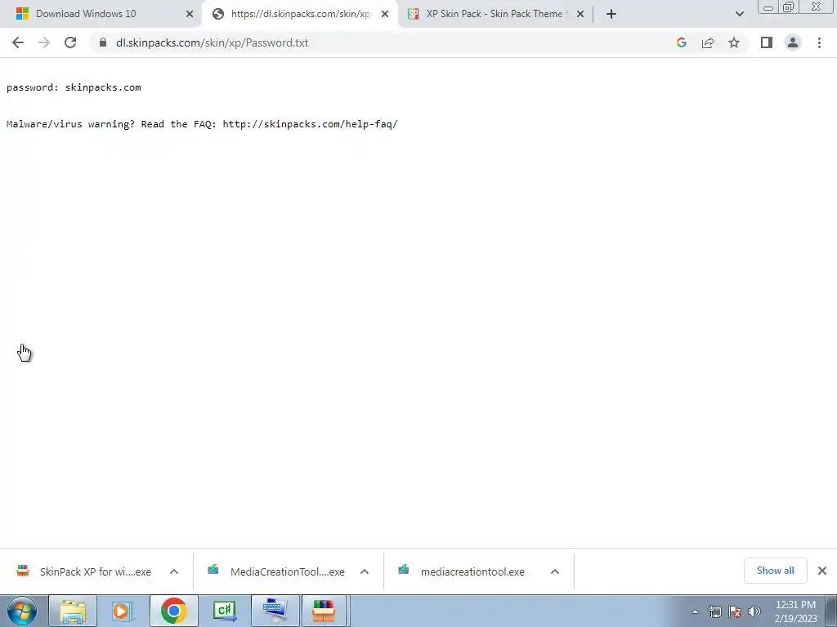Viewport: 837px width, 627px height.
Task: Select the dl.skinpacks.com tab
Action: (299, 14)
